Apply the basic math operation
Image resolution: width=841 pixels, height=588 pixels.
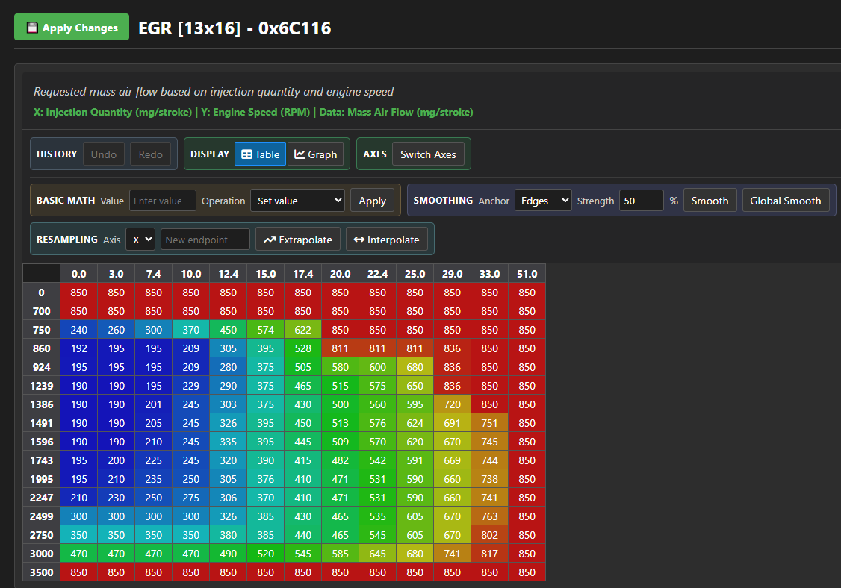(372, 201)
